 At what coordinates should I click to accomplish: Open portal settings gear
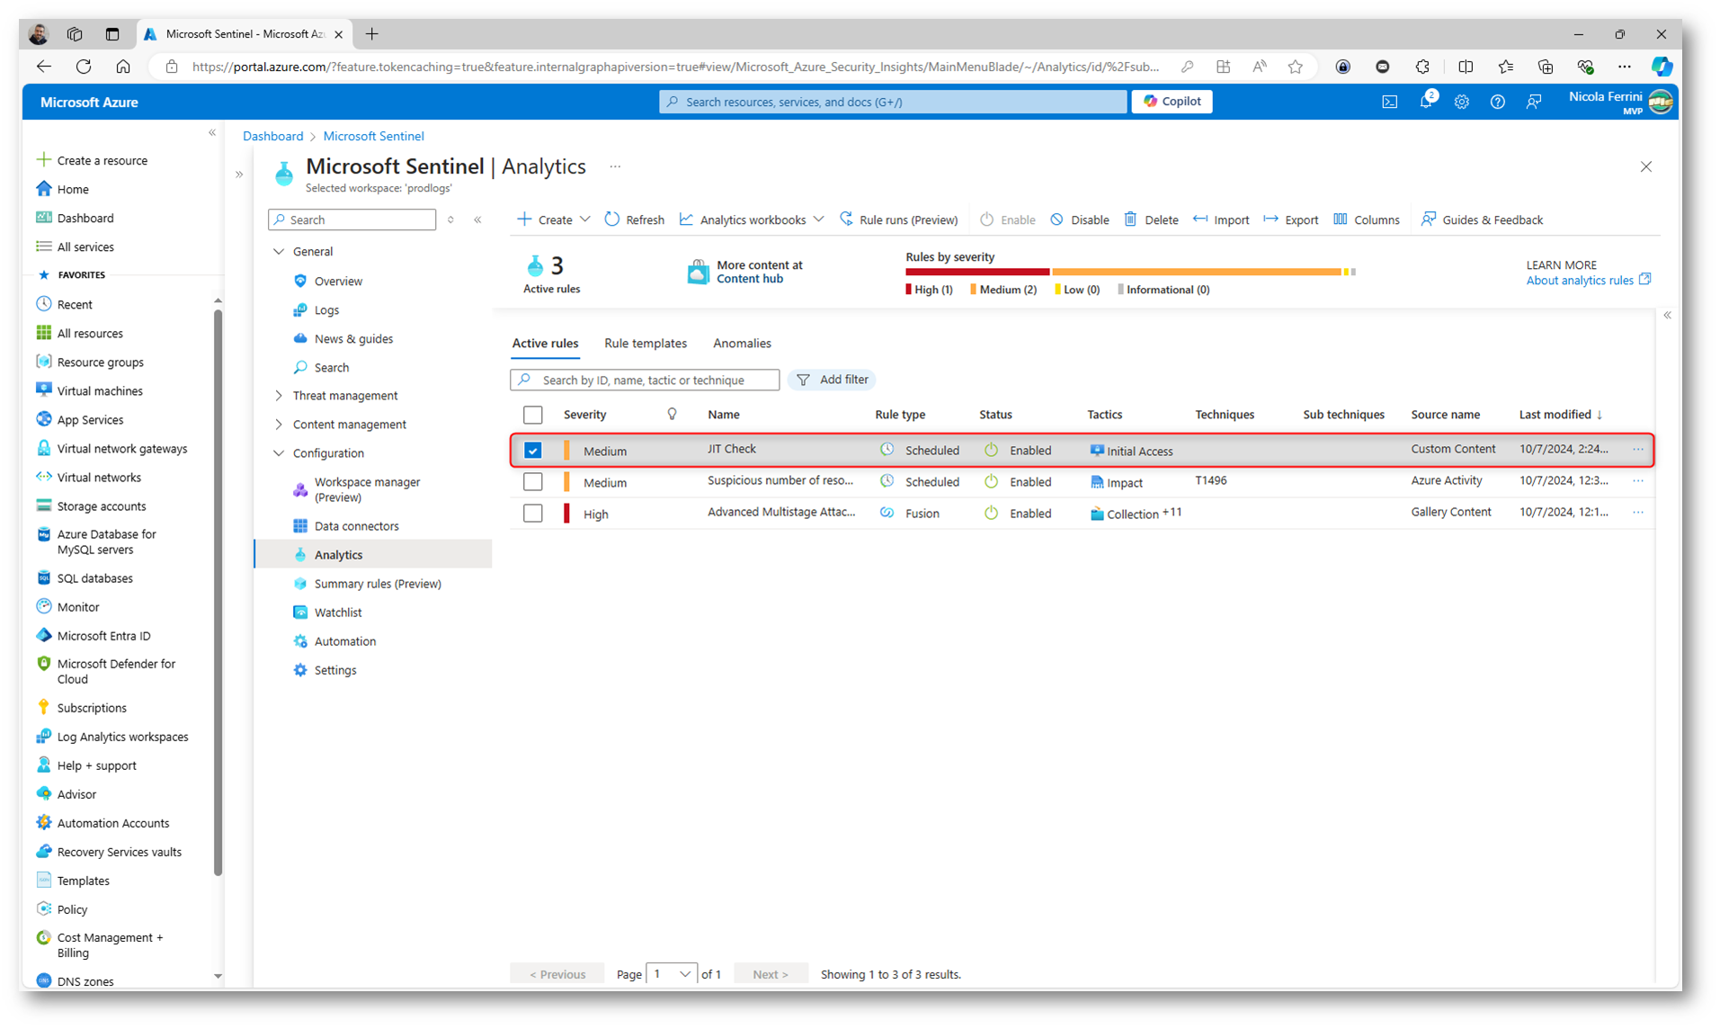tap(1461, 102)
